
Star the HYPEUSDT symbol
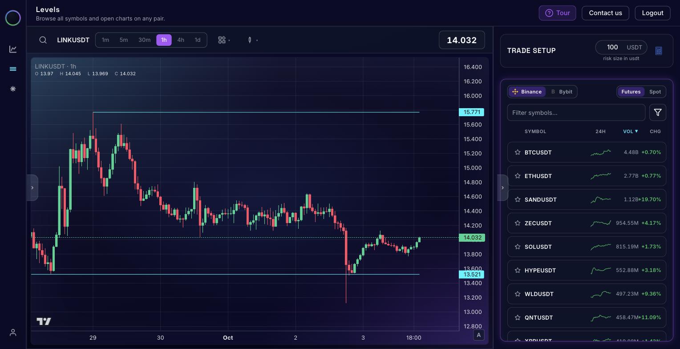tap(518, 270)
